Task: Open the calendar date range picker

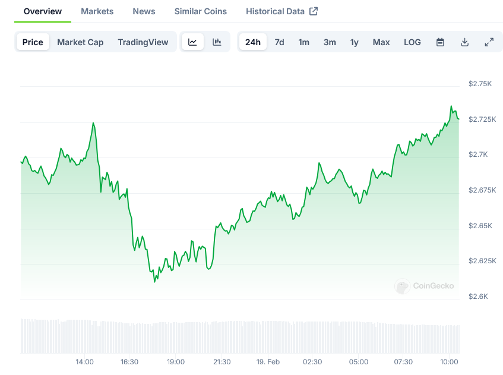Action: 440,42
